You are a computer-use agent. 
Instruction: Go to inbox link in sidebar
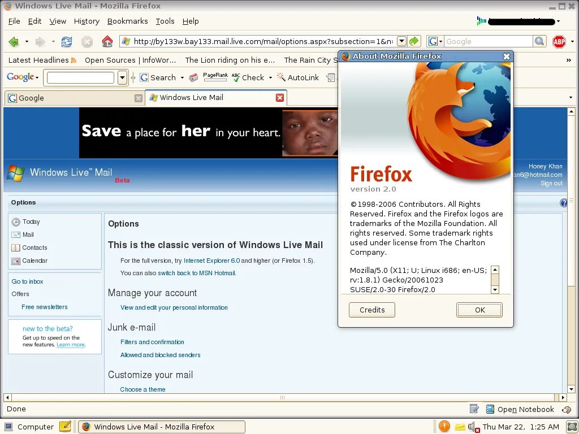27,281
